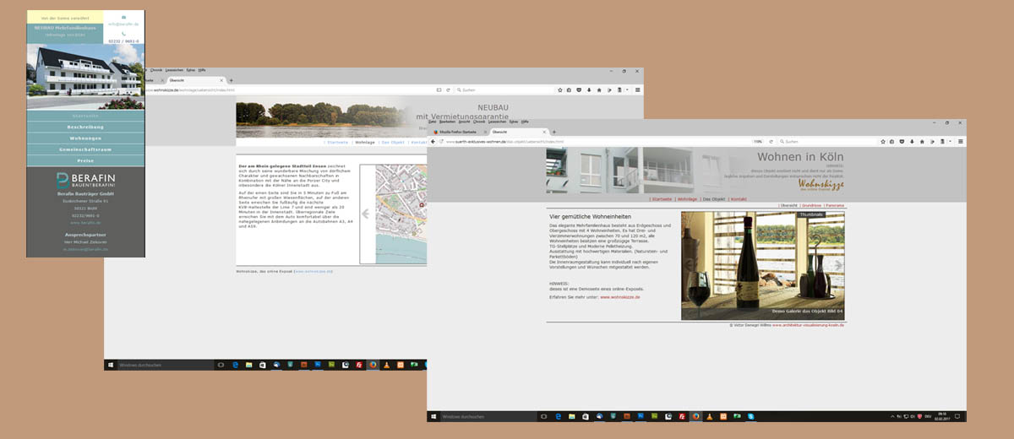Open Wohnlage link on Wohnen in Köln page
The height and width of the screenshot is (439, 1014).
point(687,198)
